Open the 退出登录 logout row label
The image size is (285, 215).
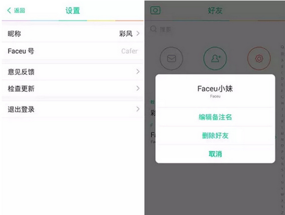pos(21,109)
